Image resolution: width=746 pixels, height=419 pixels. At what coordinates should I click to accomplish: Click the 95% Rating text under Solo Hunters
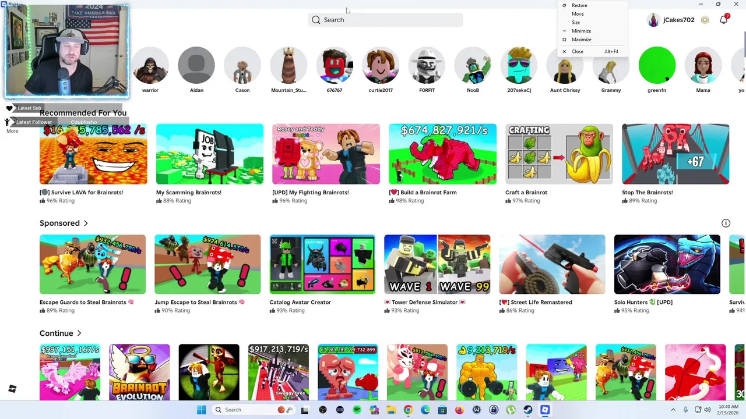[x=631, y=311]
